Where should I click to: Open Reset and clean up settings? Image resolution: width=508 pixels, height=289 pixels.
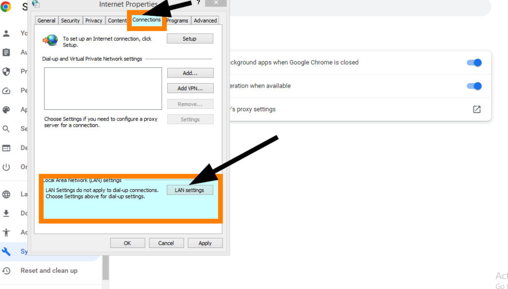click(x=49, y=270)
